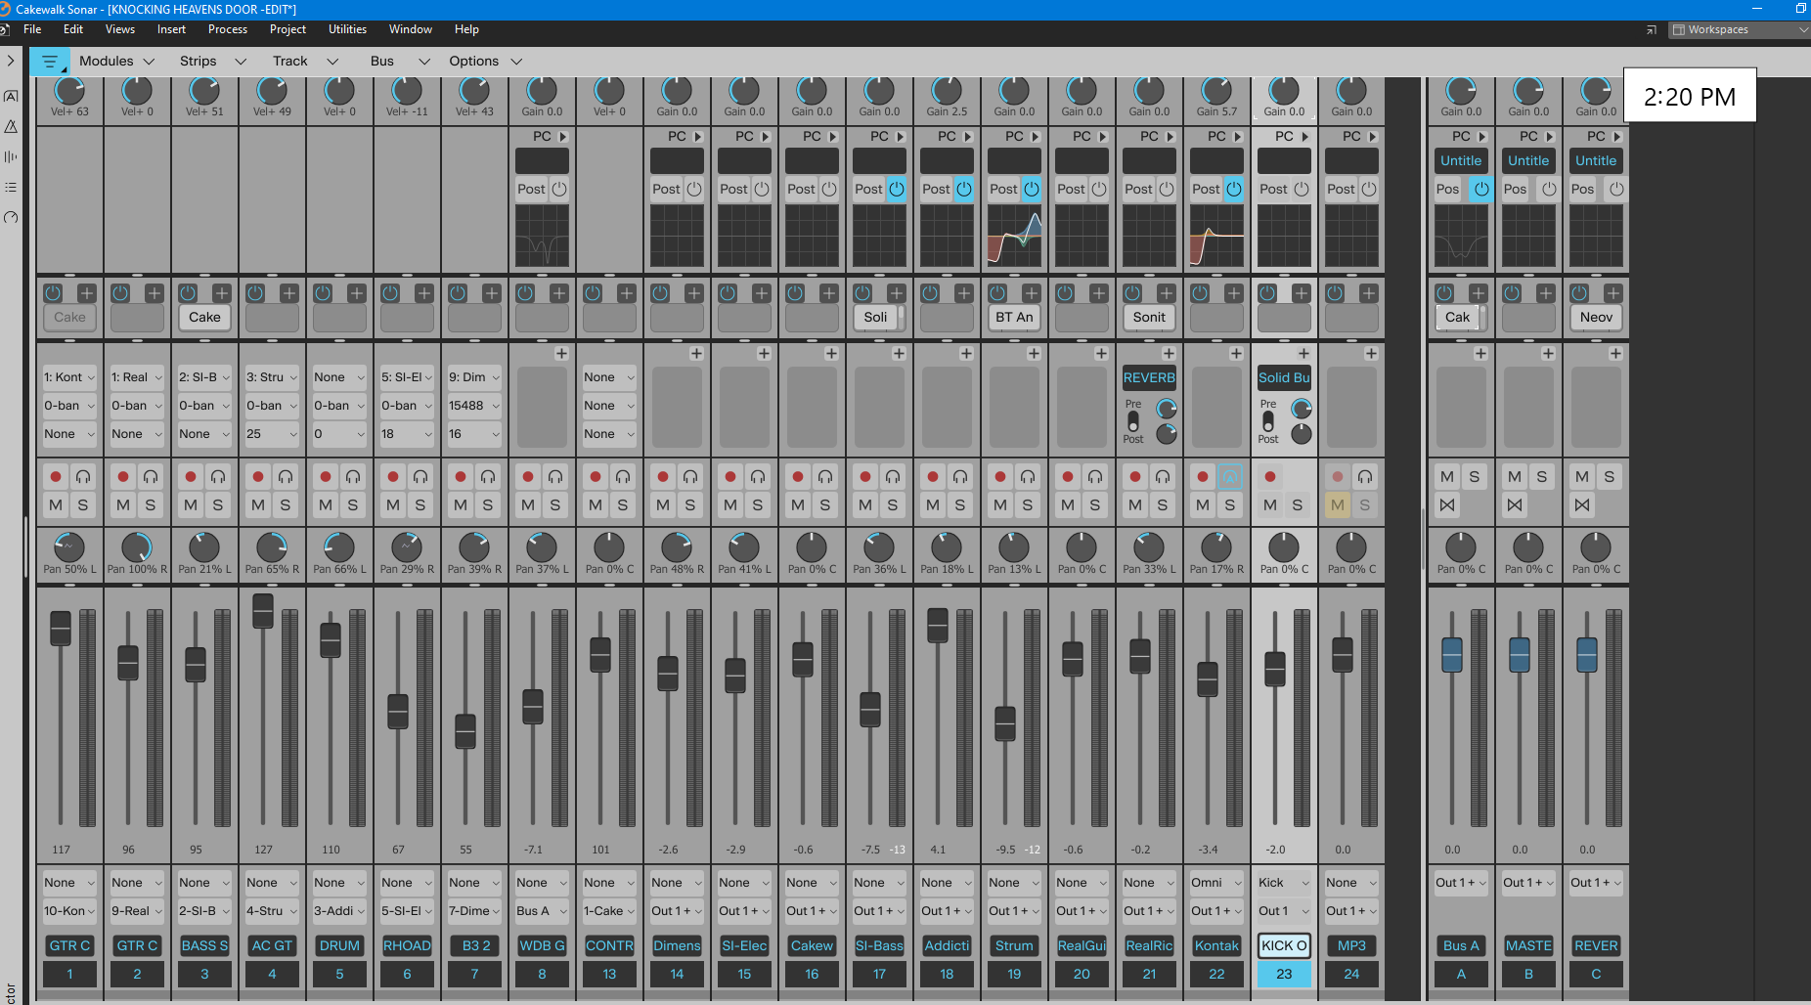Open output dropdown showing Bus A on track 8
The height and width of the screenshot is (1005, 1811).
click(x=542, y=911)
